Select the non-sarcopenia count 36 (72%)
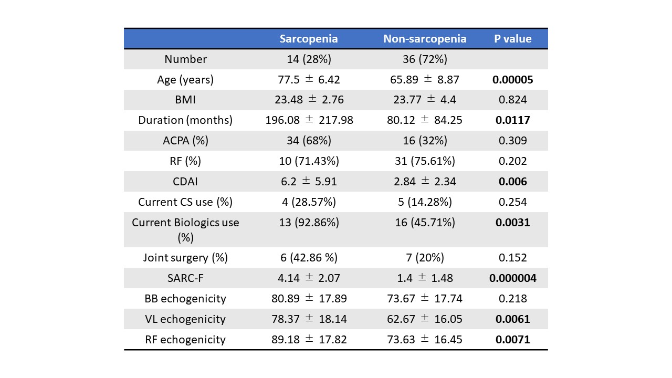 click(425, 59)
